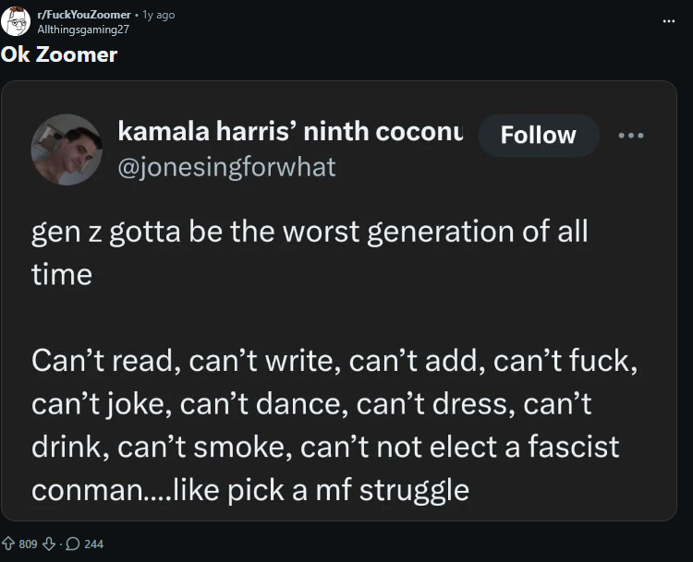Click the 809 vote score
This screenshot has height=562, width=693.
28,544
